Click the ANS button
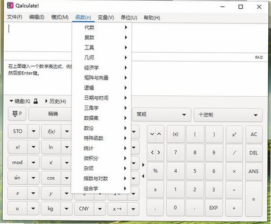This screenshot has height=224, width=271. tap(254, 171)
